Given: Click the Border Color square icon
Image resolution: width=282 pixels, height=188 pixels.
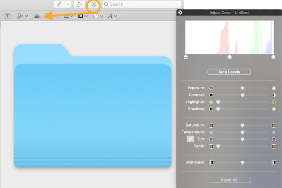Looking at the screenshot, I should coord(80,16).
